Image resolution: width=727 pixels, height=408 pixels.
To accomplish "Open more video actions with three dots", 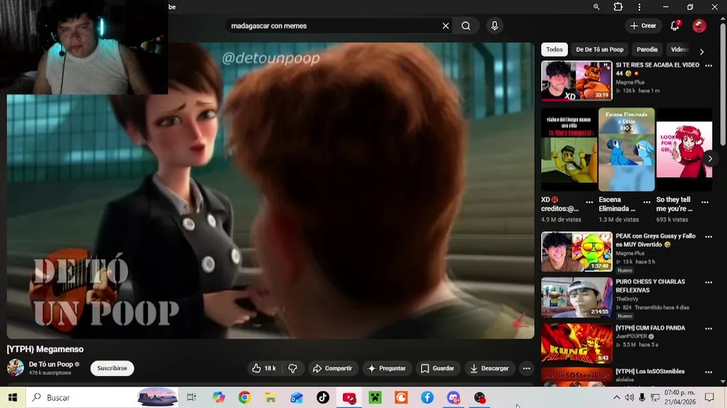I will click(527, 368).
